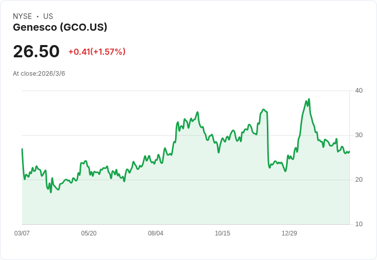Select the 03/07 x-axis date label

tap(22, 233)
